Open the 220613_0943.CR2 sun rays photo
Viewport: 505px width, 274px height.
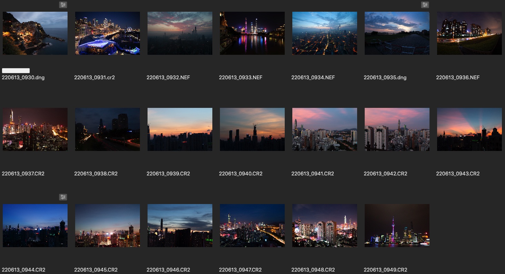[x=469, y=129]
